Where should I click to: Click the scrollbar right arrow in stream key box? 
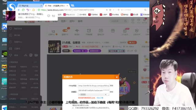pyautogui.click(x=106, y=94)
